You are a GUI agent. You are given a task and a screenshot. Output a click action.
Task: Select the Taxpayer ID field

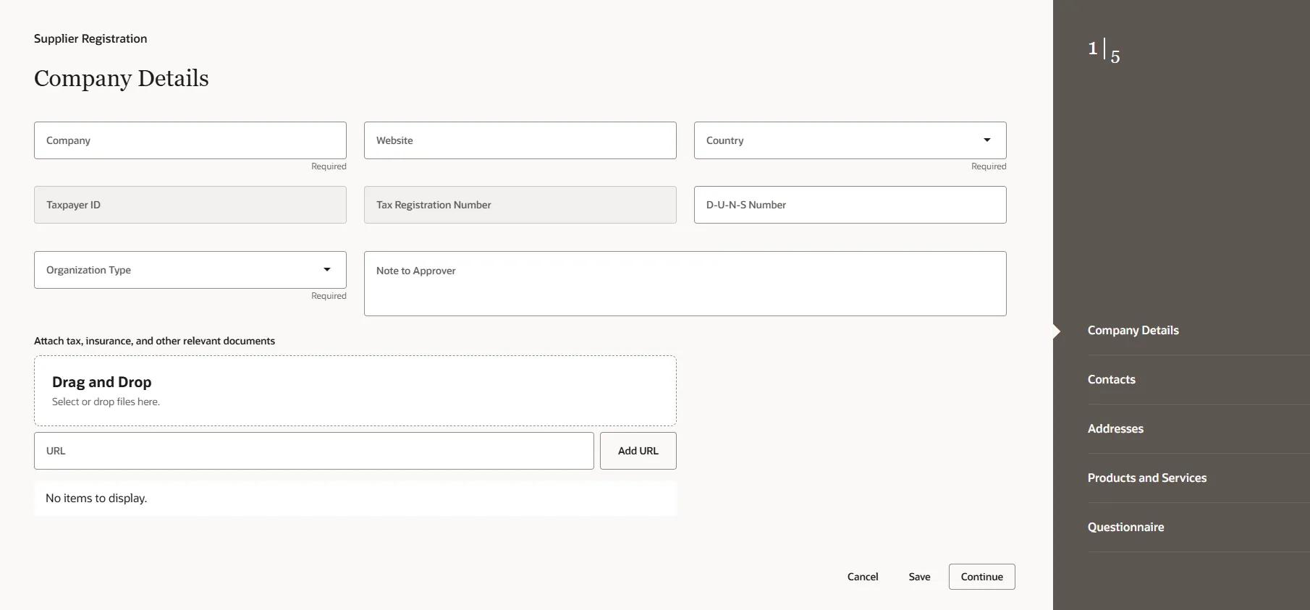point(190,205)
